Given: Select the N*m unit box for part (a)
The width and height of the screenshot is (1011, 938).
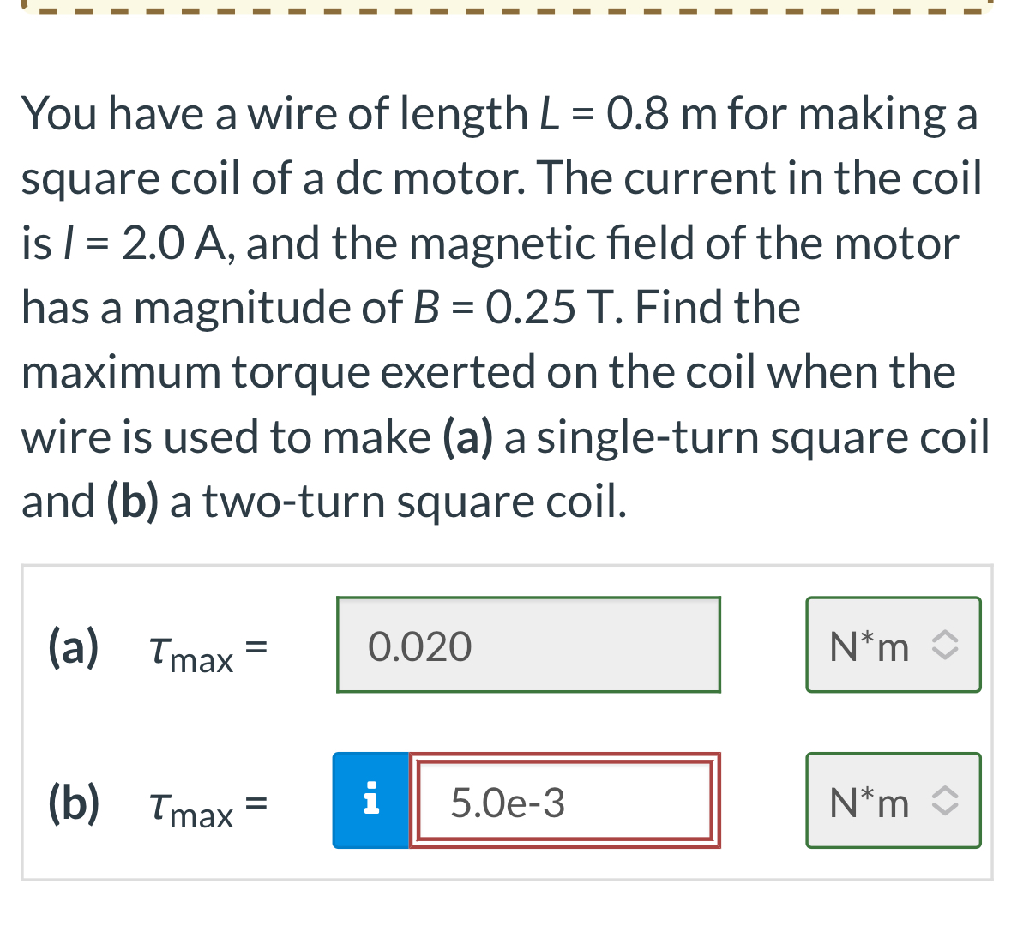Looking at the screenshot, I should click(x=893, y=646).
